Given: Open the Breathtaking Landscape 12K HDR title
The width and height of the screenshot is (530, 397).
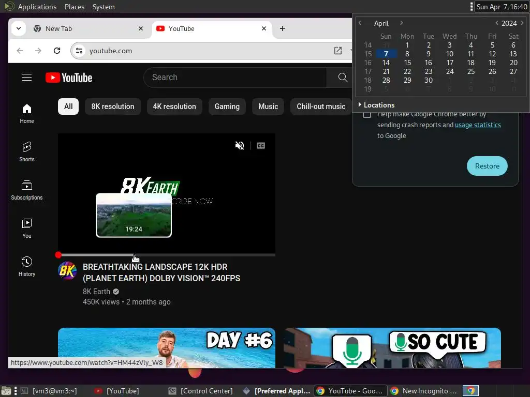Looking at the screenshot, I should coord(161,272).
